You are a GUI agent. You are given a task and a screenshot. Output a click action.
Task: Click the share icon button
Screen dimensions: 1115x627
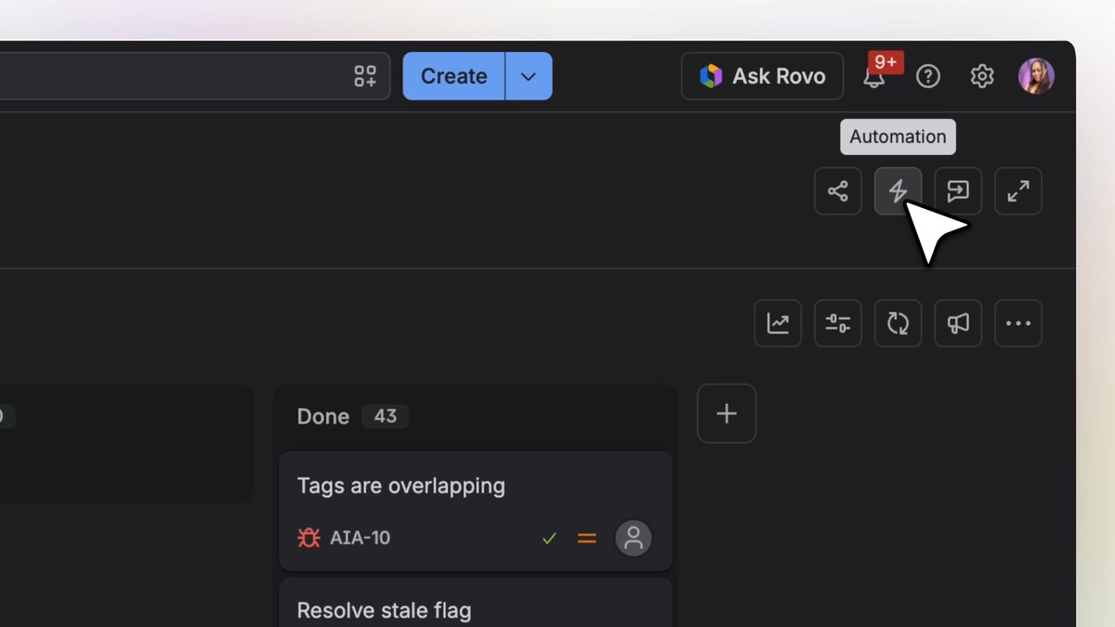[838, 191]
